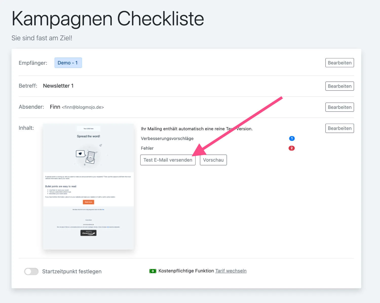Click the blue Verbesserungsvorschläge count badge

[292, 138]
